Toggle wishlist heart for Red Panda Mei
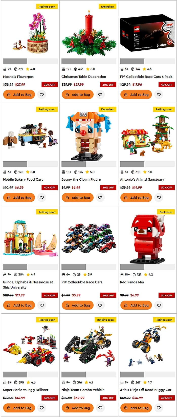Screen dimensions: 177x417 tap(159, 305)
